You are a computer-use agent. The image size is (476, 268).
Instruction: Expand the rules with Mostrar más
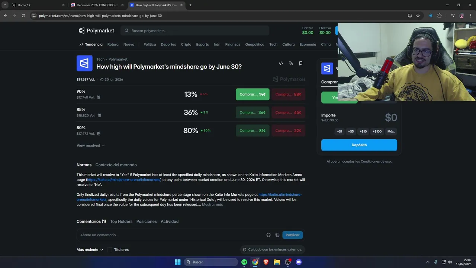212,204
